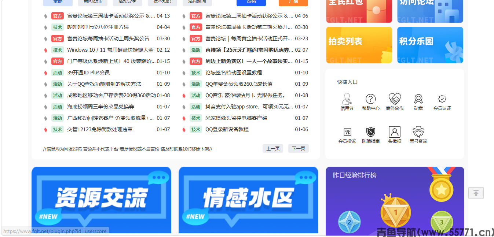Open 39开通JD Plus会员 post
The image size is (494, 237).
click(88, 73)
